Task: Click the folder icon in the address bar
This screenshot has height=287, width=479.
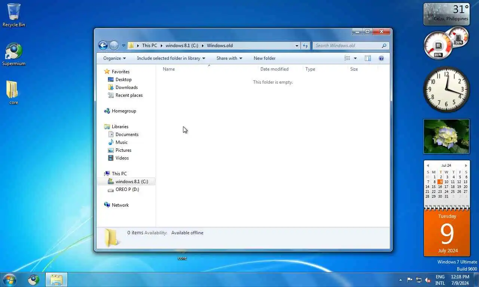Action: tap(131, 46)
